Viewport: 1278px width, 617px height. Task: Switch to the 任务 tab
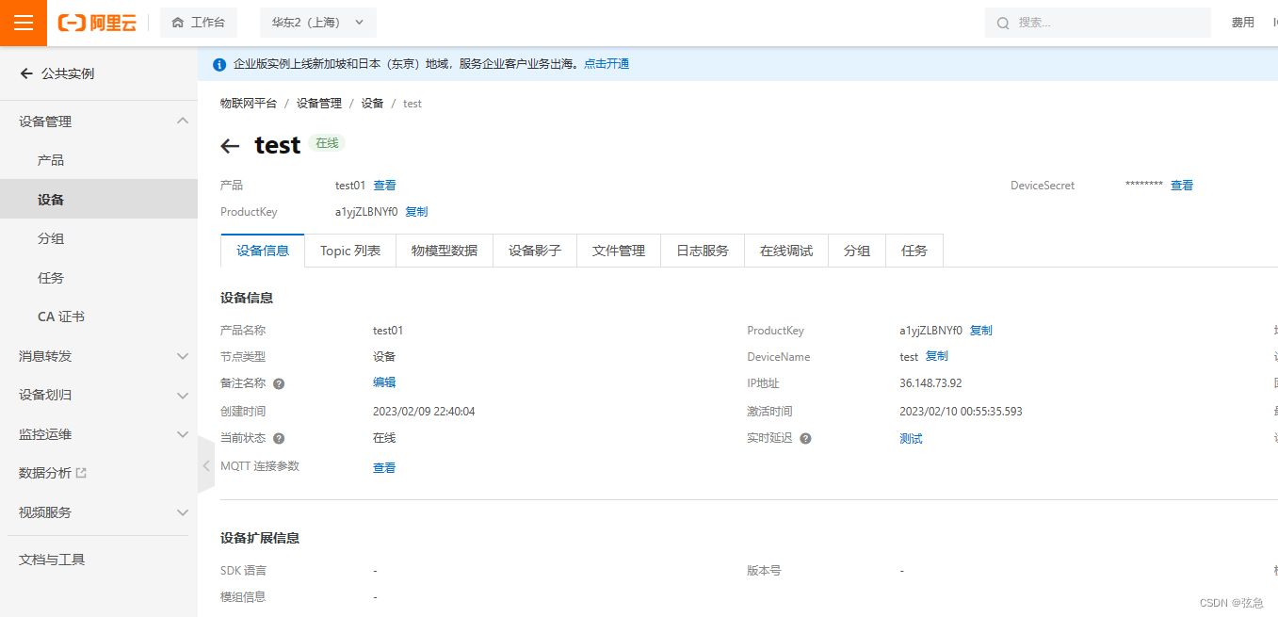pyautogui.click(x=914, y=251)
